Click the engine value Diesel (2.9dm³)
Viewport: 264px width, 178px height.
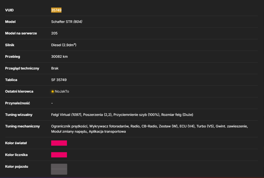64,45
